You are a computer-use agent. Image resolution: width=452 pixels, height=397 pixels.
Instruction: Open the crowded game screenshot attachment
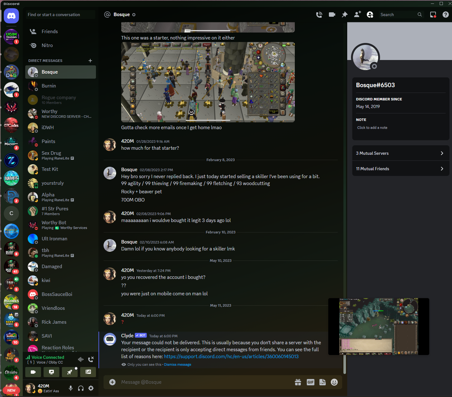pos(208,82)
